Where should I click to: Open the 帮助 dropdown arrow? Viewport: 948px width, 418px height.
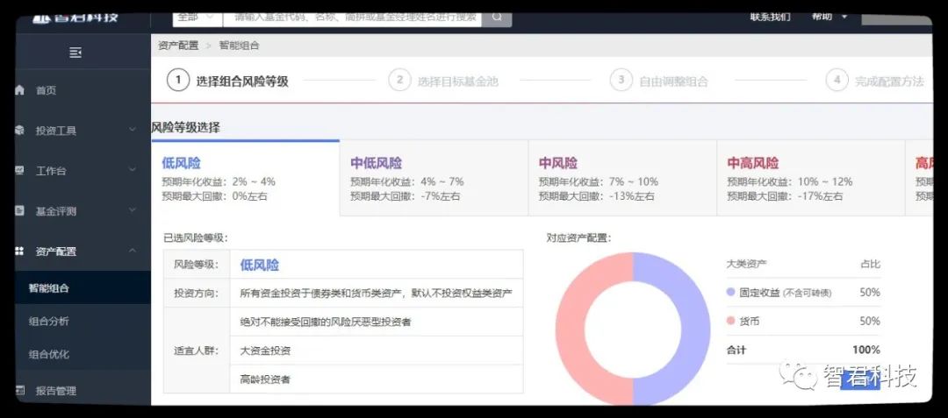click(844, 17)
